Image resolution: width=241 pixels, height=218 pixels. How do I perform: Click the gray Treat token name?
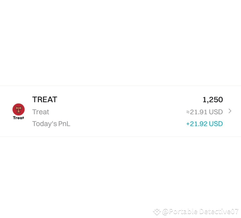click(x=41, y=112)
